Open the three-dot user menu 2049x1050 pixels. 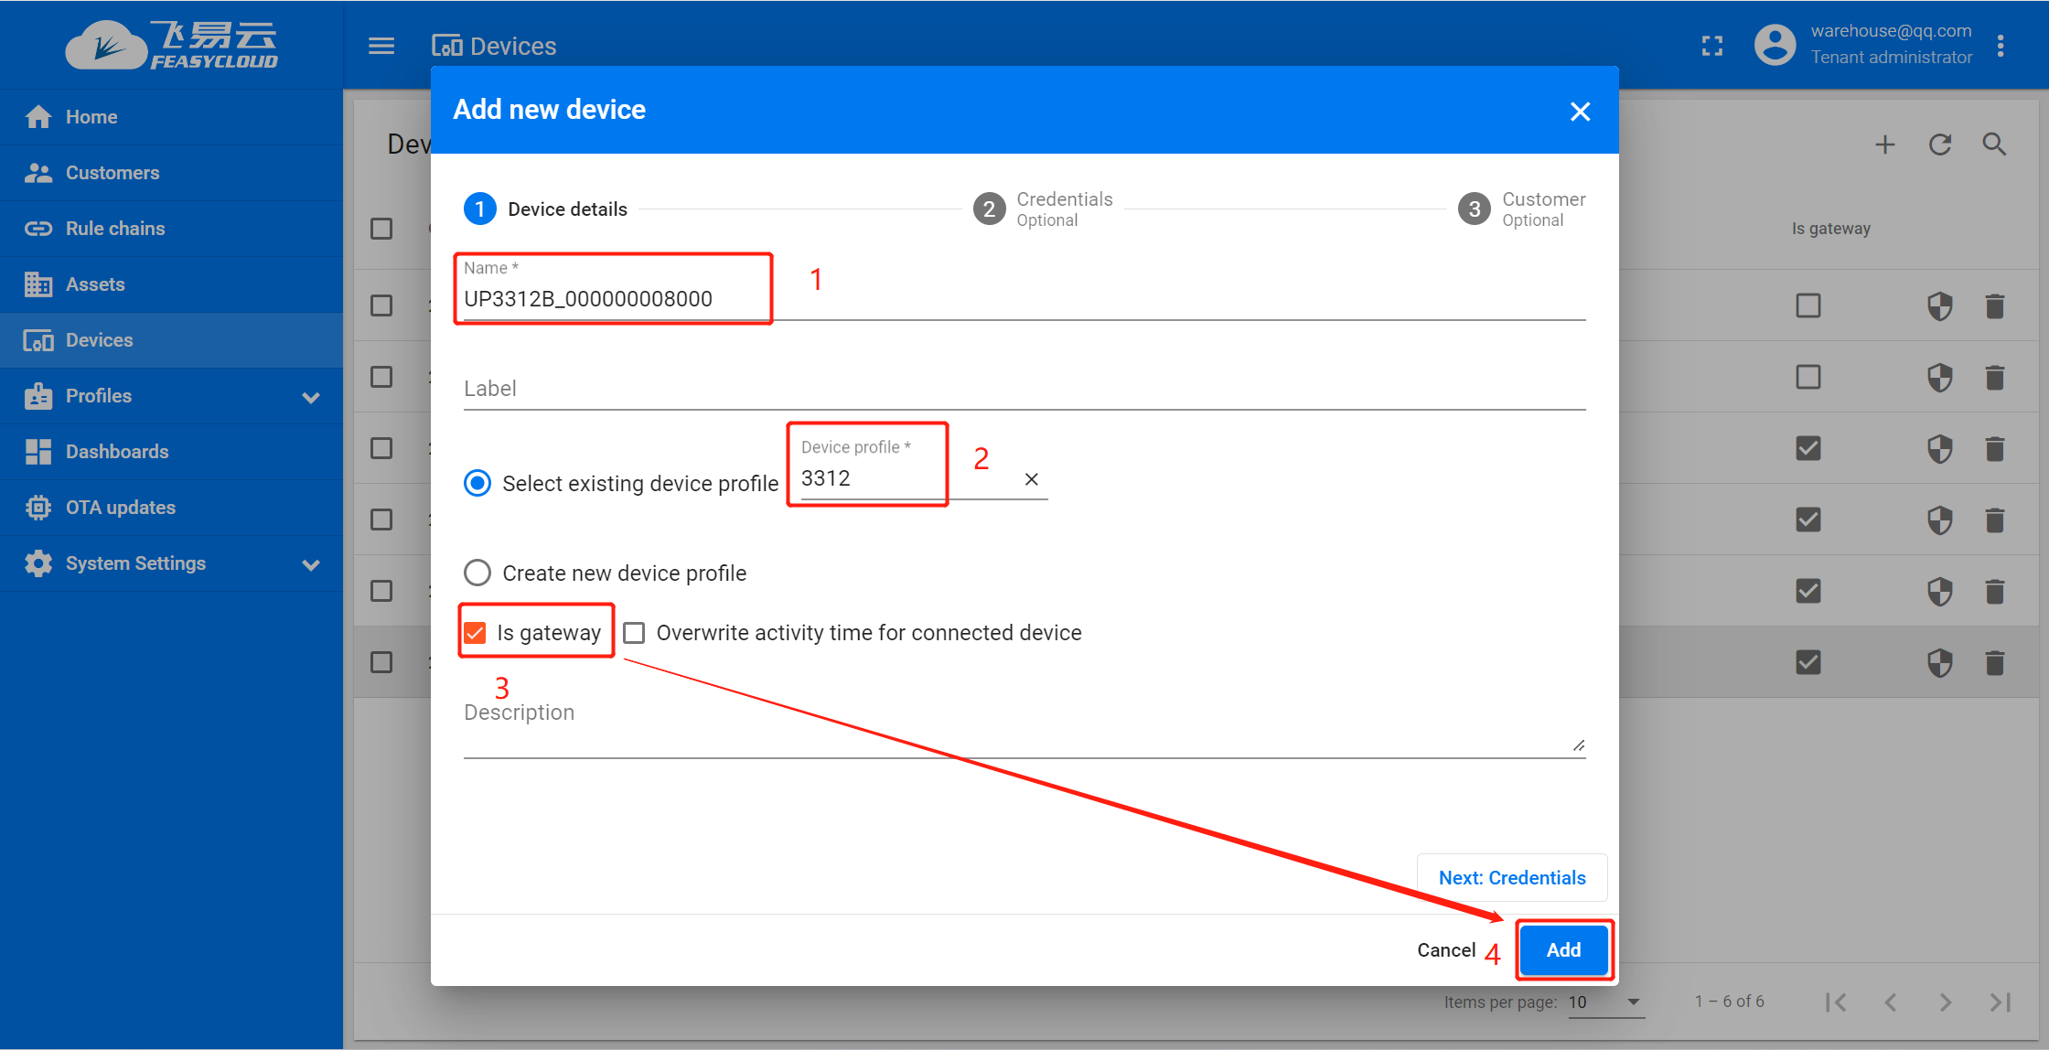[x=2001, y=46]
